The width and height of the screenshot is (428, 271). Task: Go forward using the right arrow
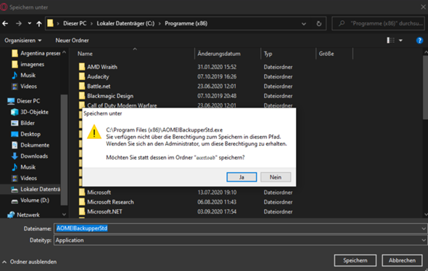pos(19,24)
